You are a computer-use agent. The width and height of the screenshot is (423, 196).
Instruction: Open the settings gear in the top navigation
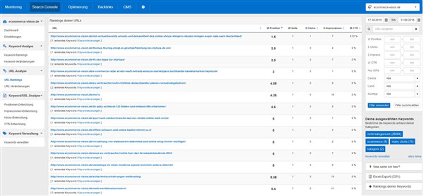143,7
